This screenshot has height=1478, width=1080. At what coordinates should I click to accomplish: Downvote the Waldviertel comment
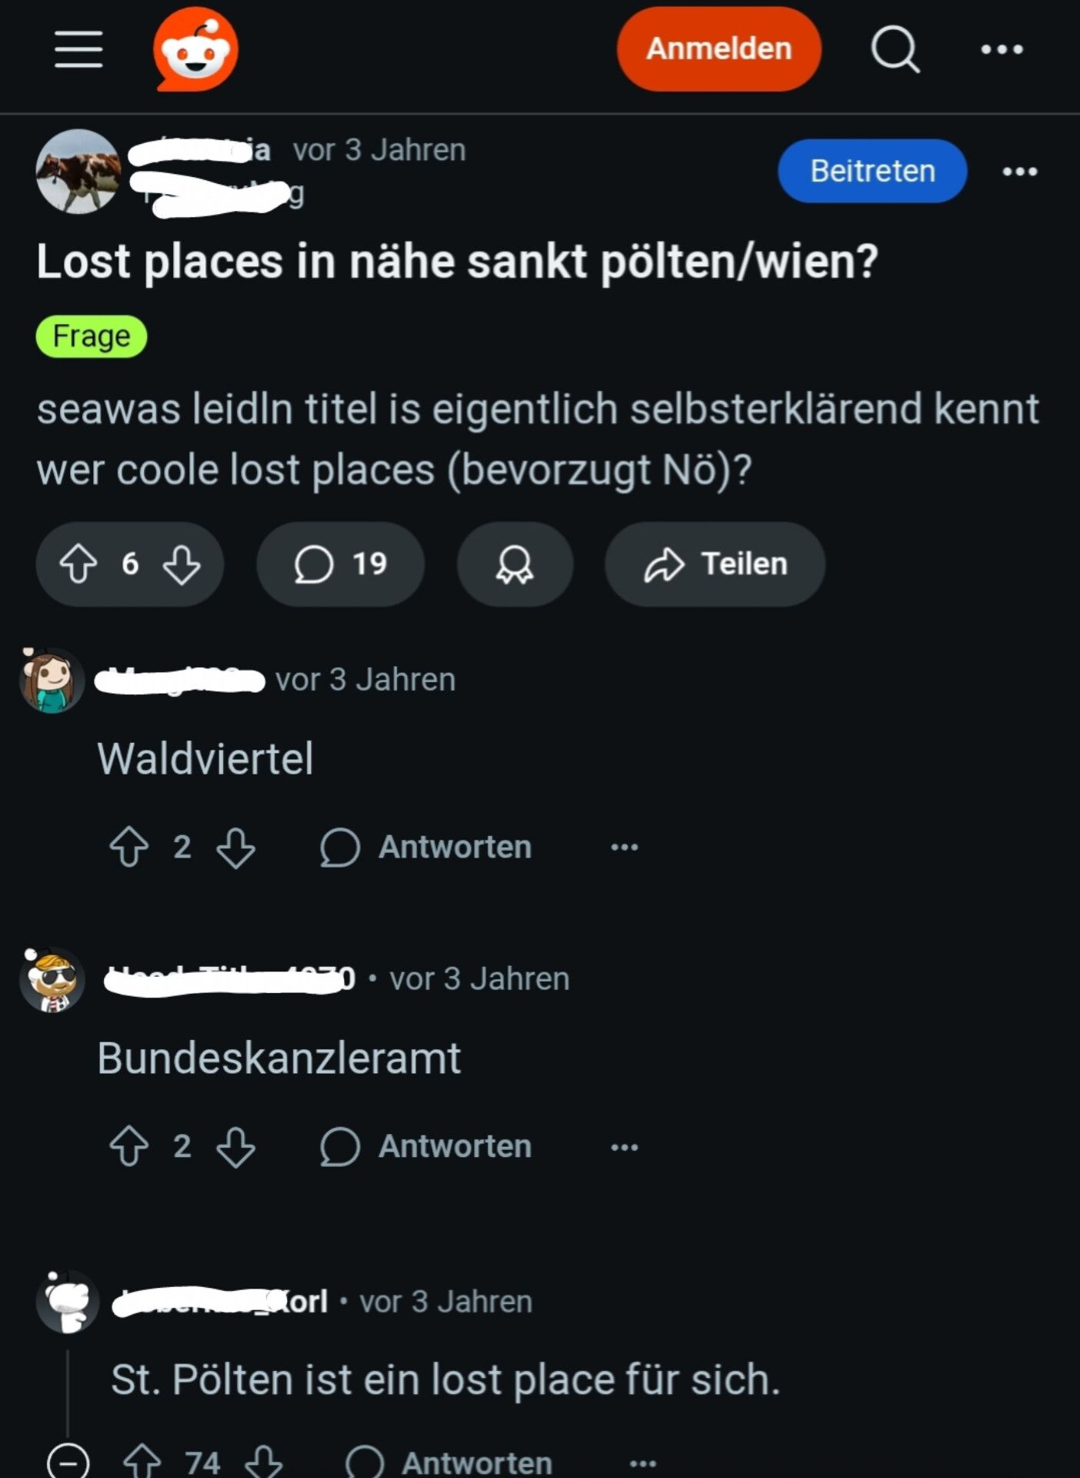[x=235, y=847]
